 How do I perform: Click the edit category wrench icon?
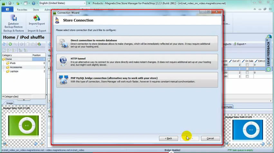coord(15,44)
